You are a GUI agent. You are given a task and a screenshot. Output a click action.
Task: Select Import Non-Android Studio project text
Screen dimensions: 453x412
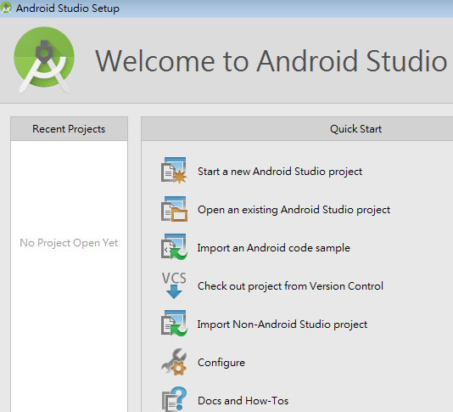[x=282, y=324]
